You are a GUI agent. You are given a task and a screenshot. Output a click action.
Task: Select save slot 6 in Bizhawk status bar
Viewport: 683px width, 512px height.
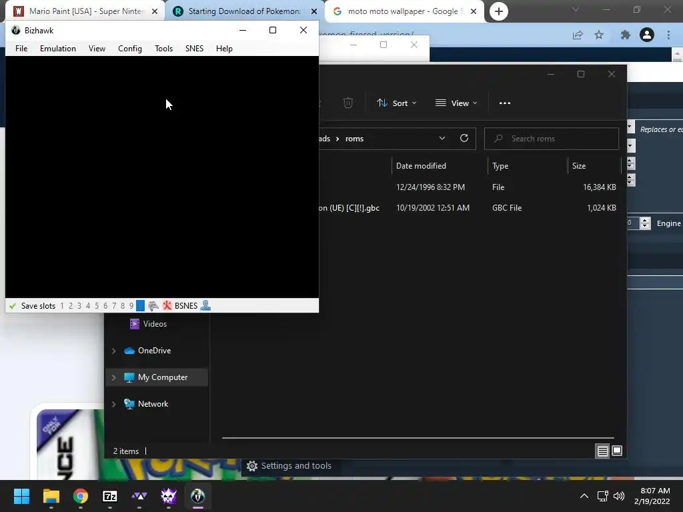click(105, 305)
